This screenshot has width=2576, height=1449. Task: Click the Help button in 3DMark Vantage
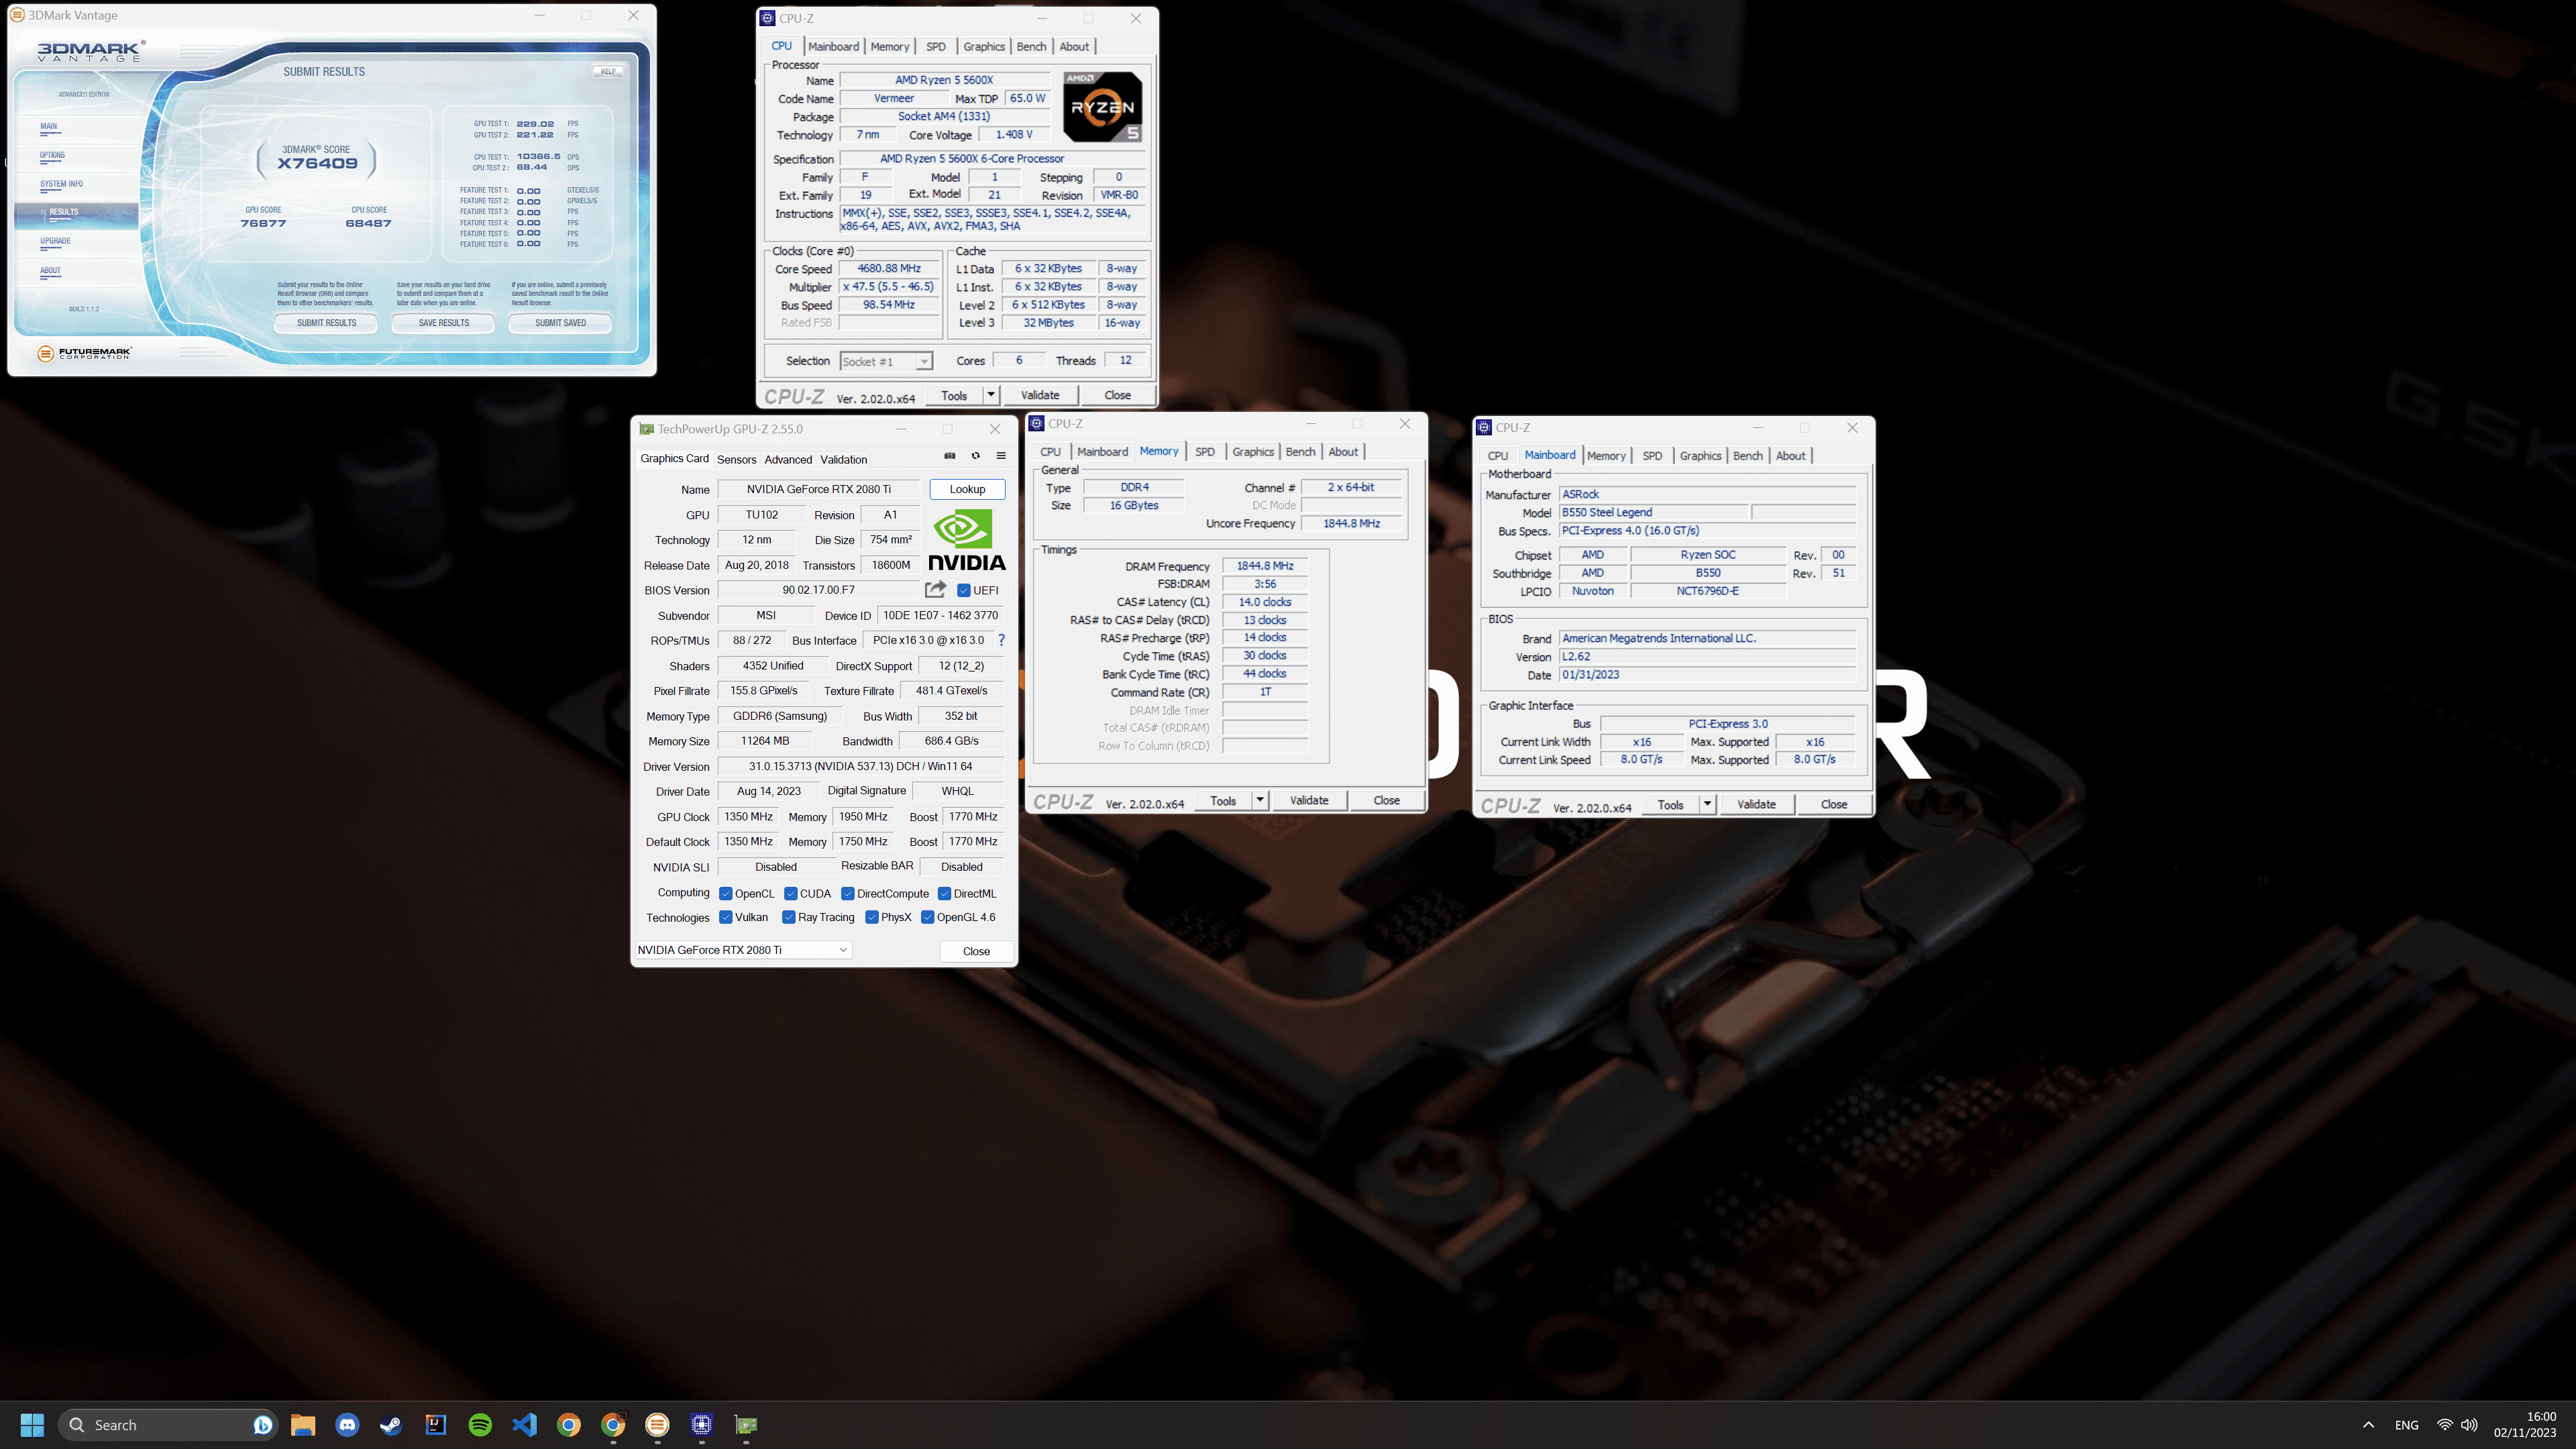[607, 71]
